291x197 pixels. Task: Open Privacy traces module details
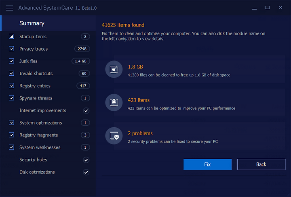click(34, 49)
